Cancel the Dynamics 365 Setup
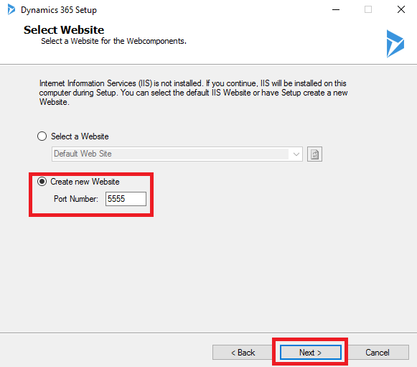 click(378, 353)
